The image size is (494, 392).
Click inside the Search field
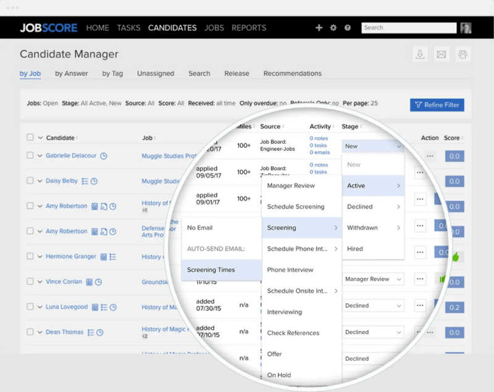[409, 28]
